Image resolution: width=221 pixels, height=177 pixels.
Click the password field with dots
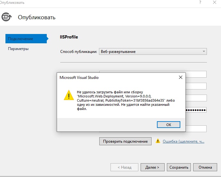pyautogui.click(x=196, y=110)
